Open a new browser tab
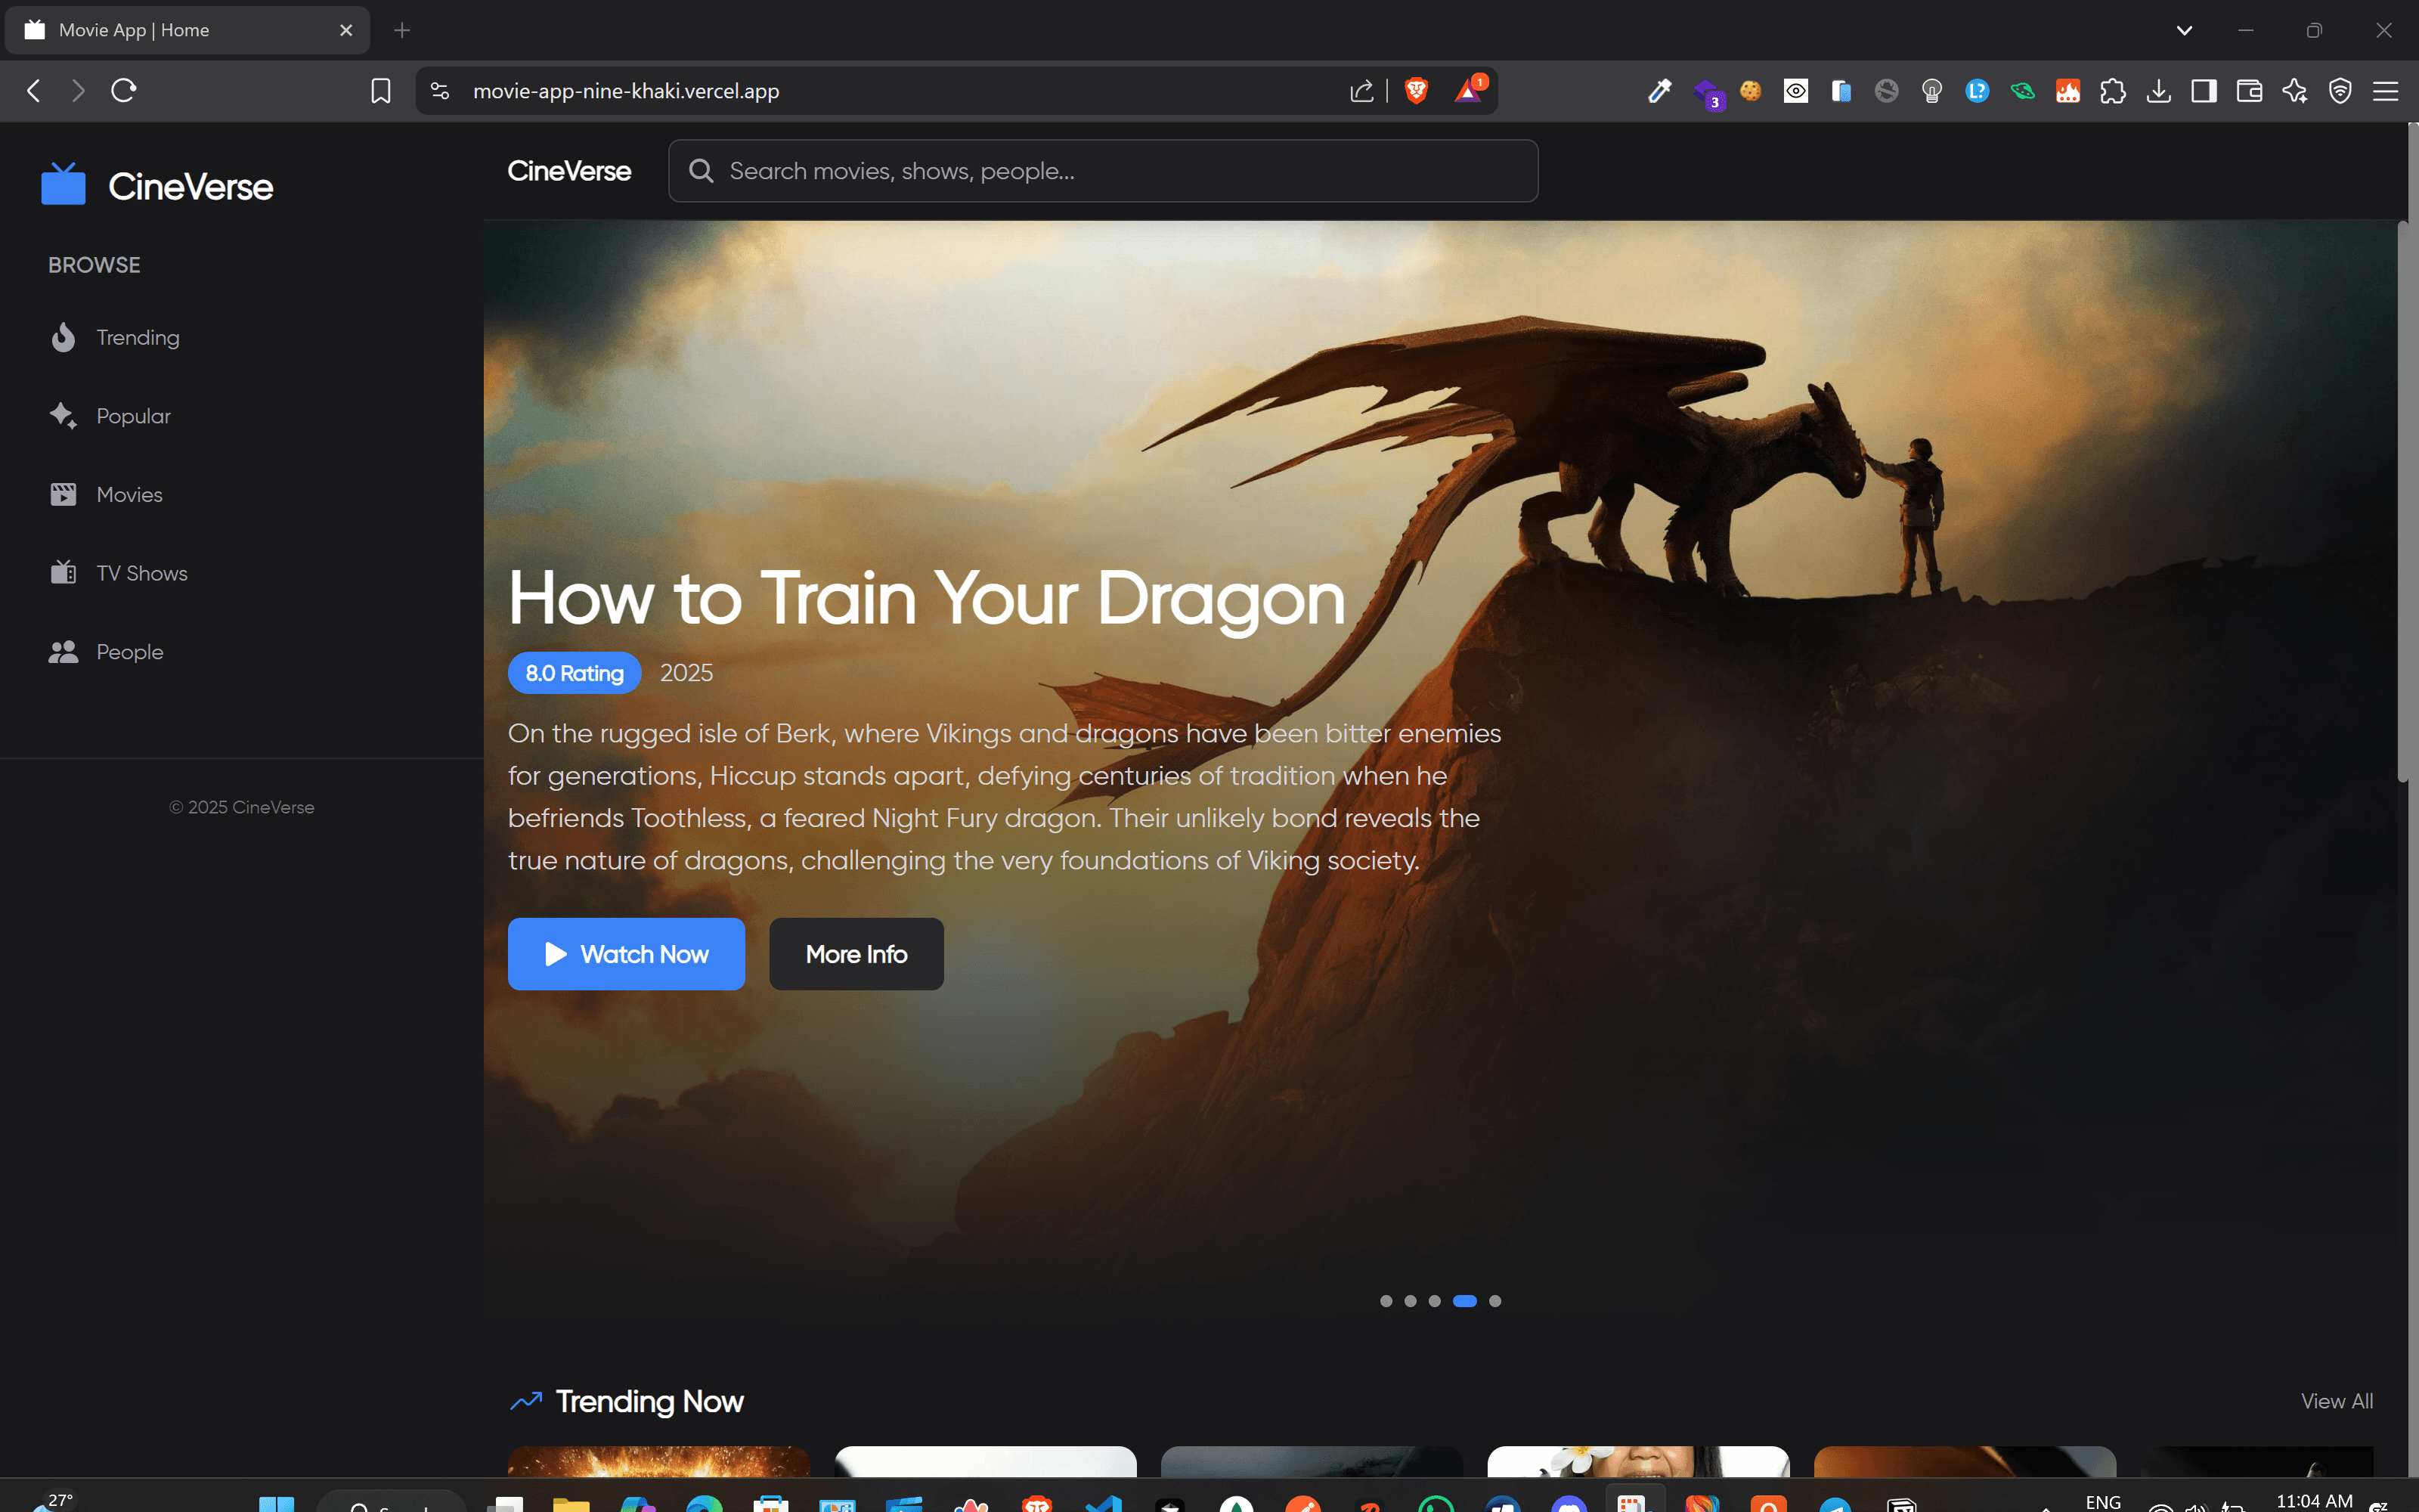The width and height of the screenshot is (2419, 1512). (402, 30)
